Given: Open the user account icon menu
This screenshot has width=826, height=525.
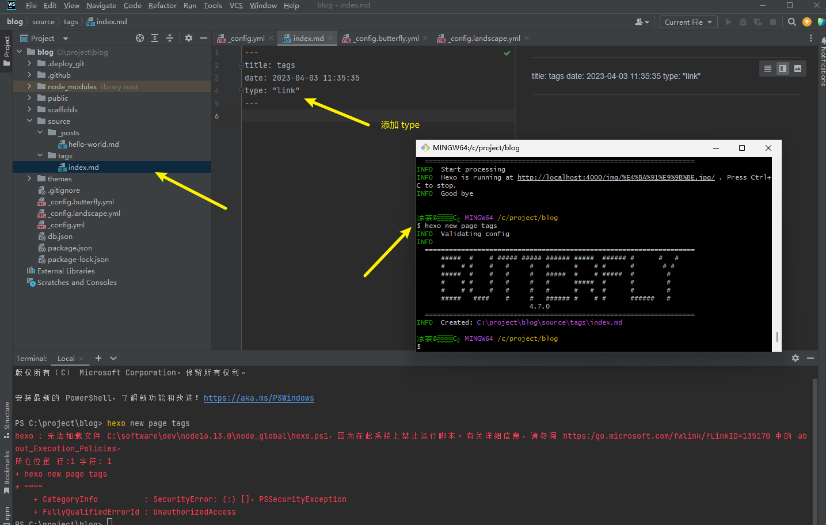Looking at the screenshot, I should coord(641,22).
